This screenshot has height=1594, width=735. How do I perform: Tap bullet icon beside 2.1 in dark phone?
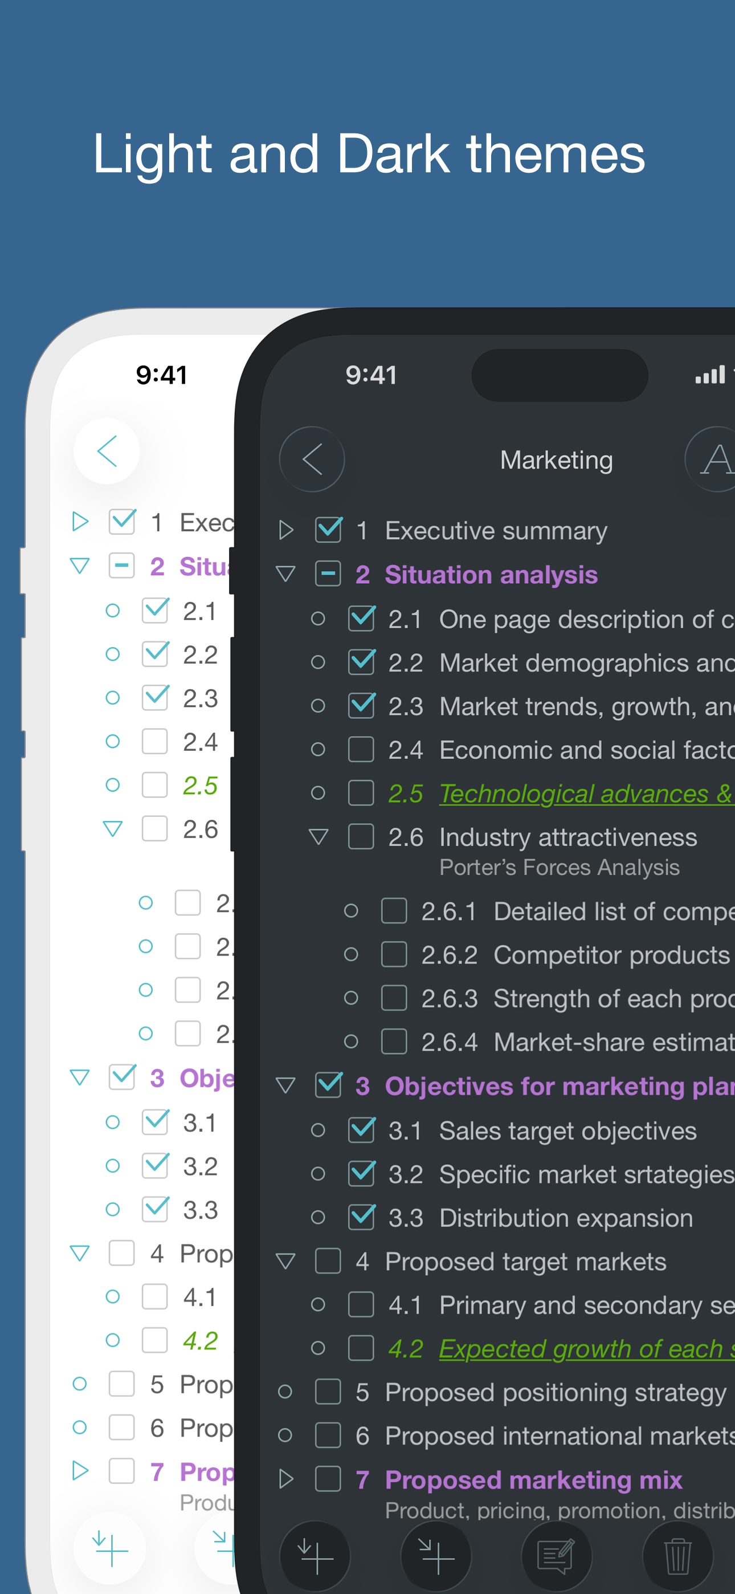(x=318, y=619)
